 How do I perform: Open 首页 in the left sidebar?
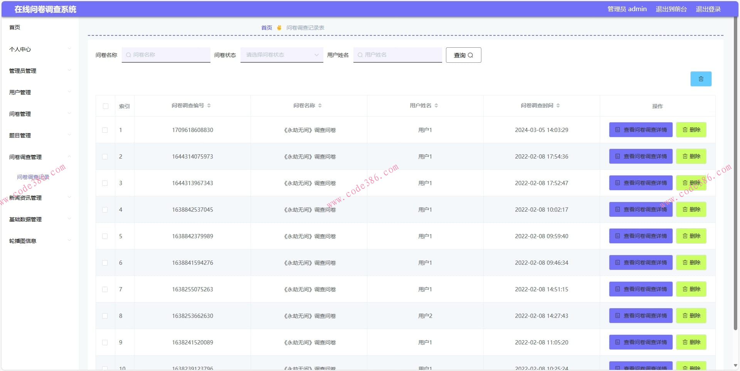(15, 27)
